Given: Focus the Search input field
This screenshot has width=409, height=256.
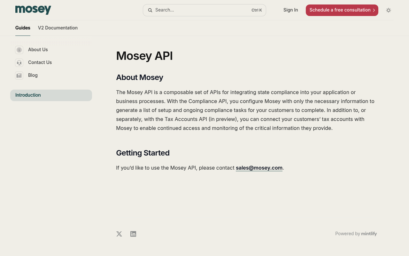Looking at the screenshot, I should click(x=204, y=10).
